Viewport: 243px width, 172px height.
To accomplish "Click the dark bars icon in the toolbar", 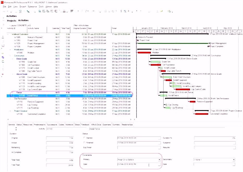I will pyautogui.click(x=72, y=11).
